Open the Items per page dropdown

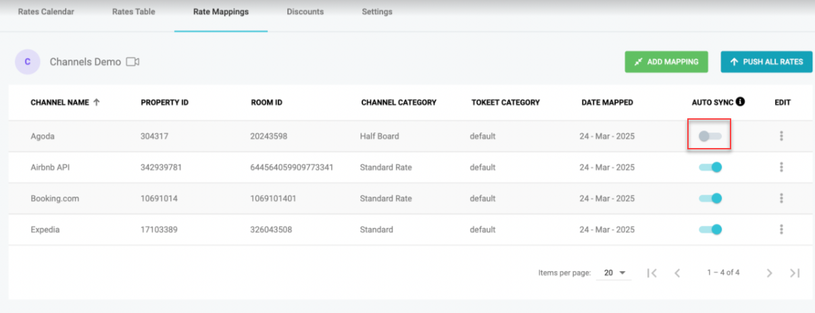point(614,272)
